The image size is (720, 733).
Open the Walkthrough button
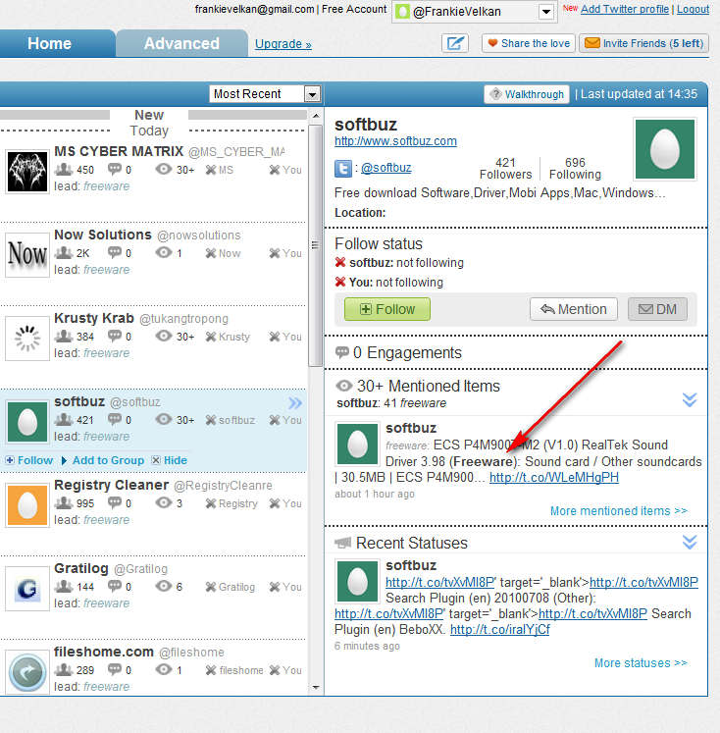click(x=527, y=94)
